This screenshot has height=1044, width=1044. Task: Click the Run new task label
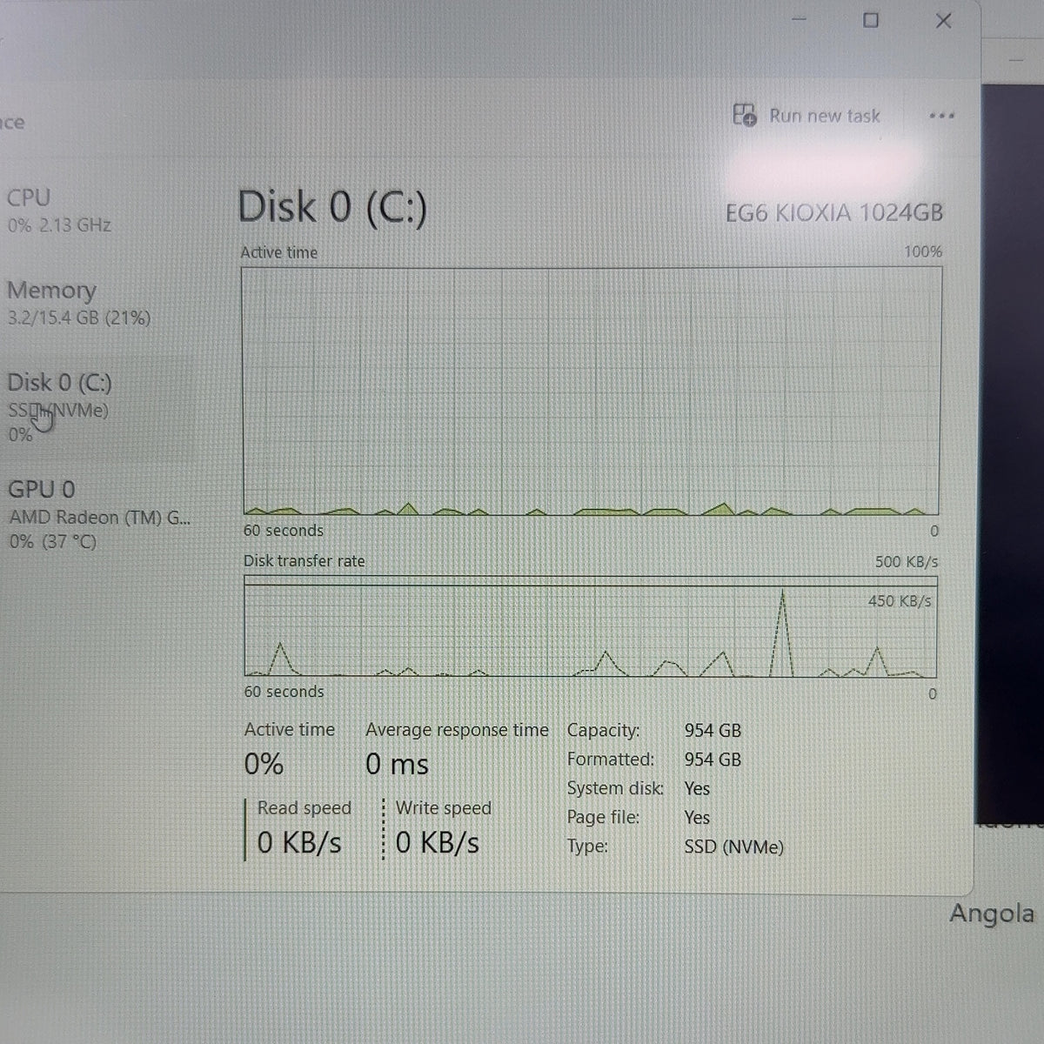pos(825,116)
